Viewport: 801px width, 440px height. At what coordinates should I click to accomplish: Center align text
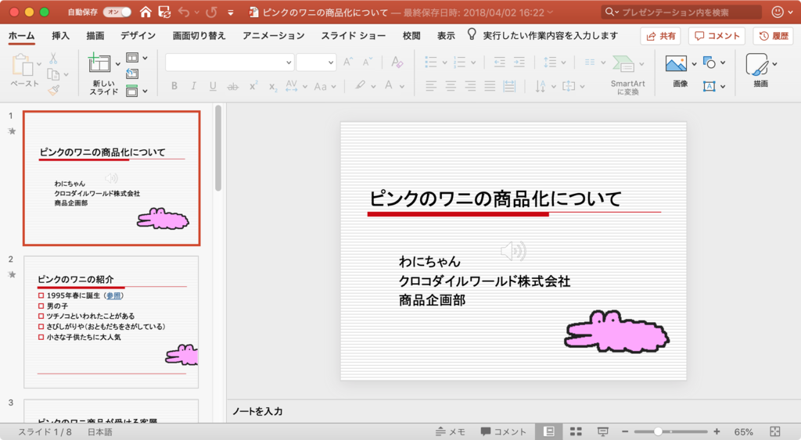(451, 86)
